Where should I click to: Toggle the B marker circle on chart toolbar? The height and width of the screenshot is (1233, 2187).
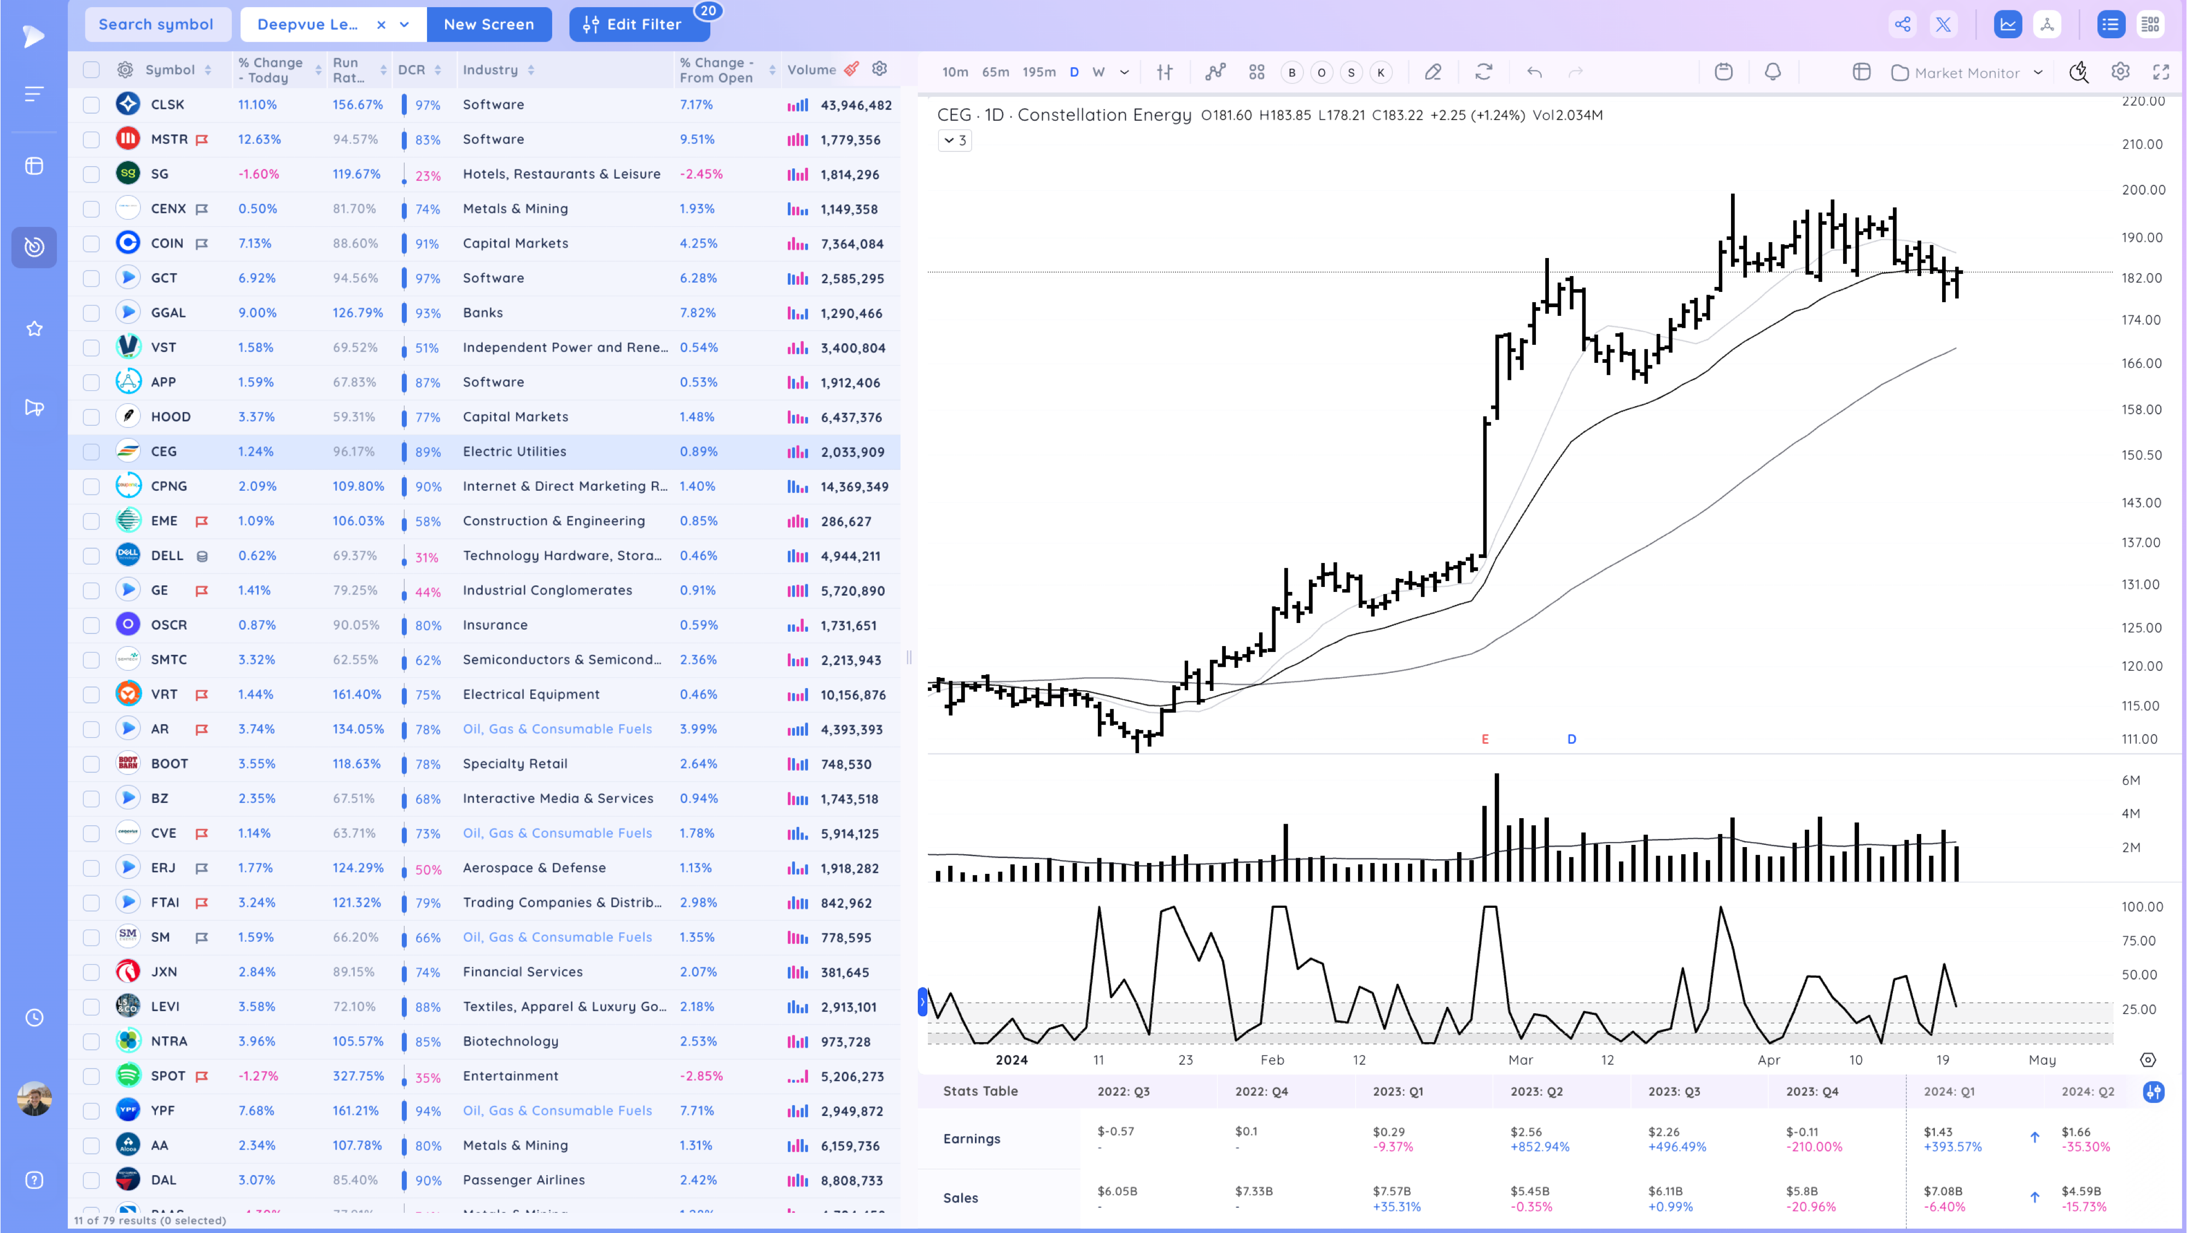[1292, 72]
